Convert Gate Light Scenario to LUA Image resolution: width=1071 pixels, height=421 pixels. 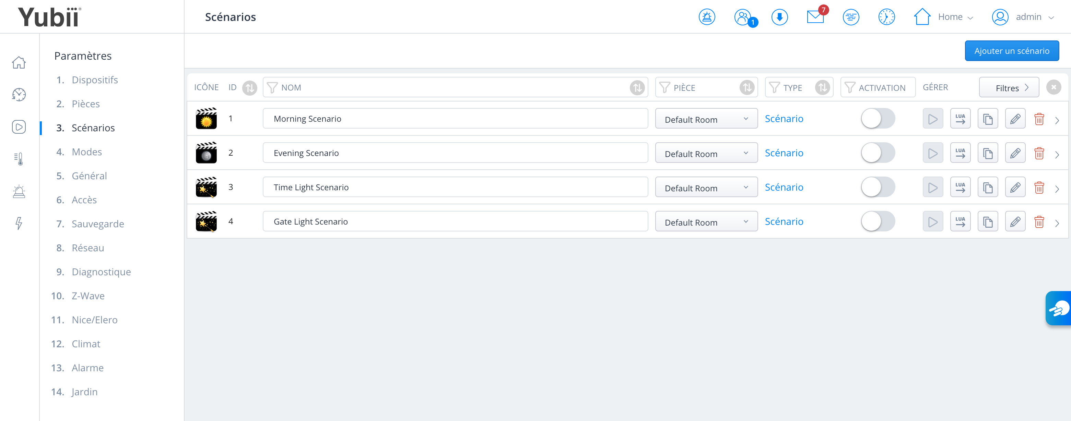(960, 221)
